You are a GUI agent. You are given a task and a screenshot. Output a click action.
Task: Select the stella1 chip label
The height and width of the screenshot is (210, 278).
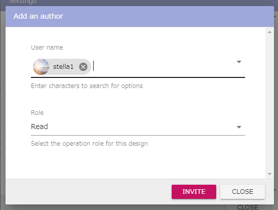pos(63,67)
